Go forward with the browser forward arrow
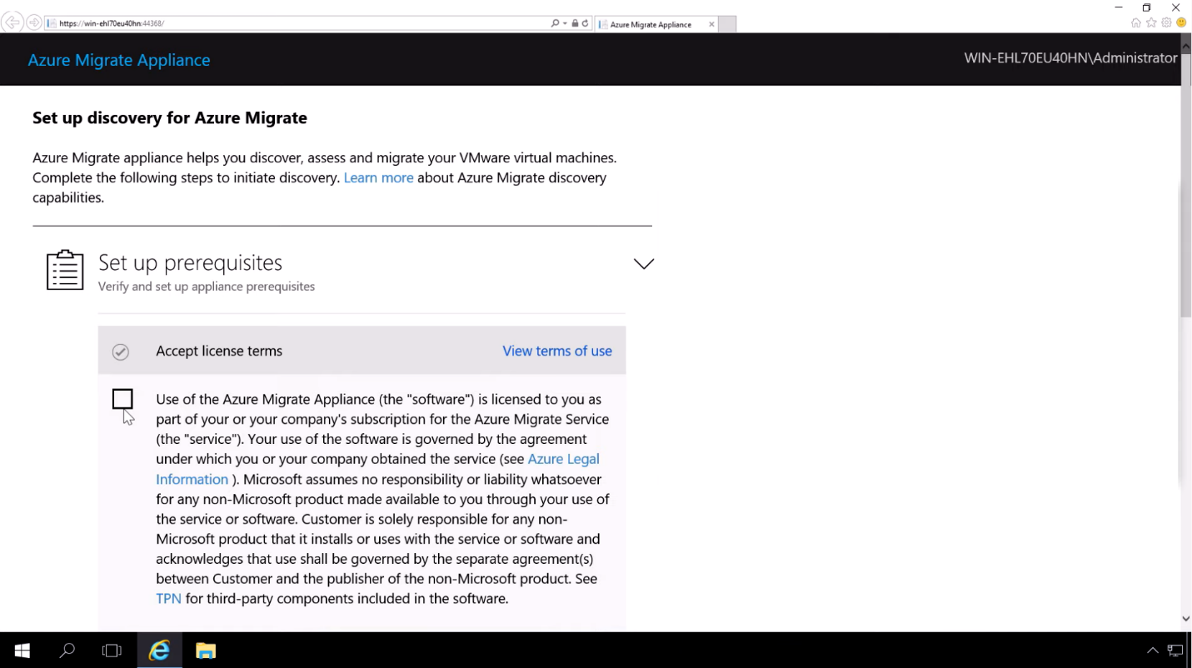 (33, 23)
